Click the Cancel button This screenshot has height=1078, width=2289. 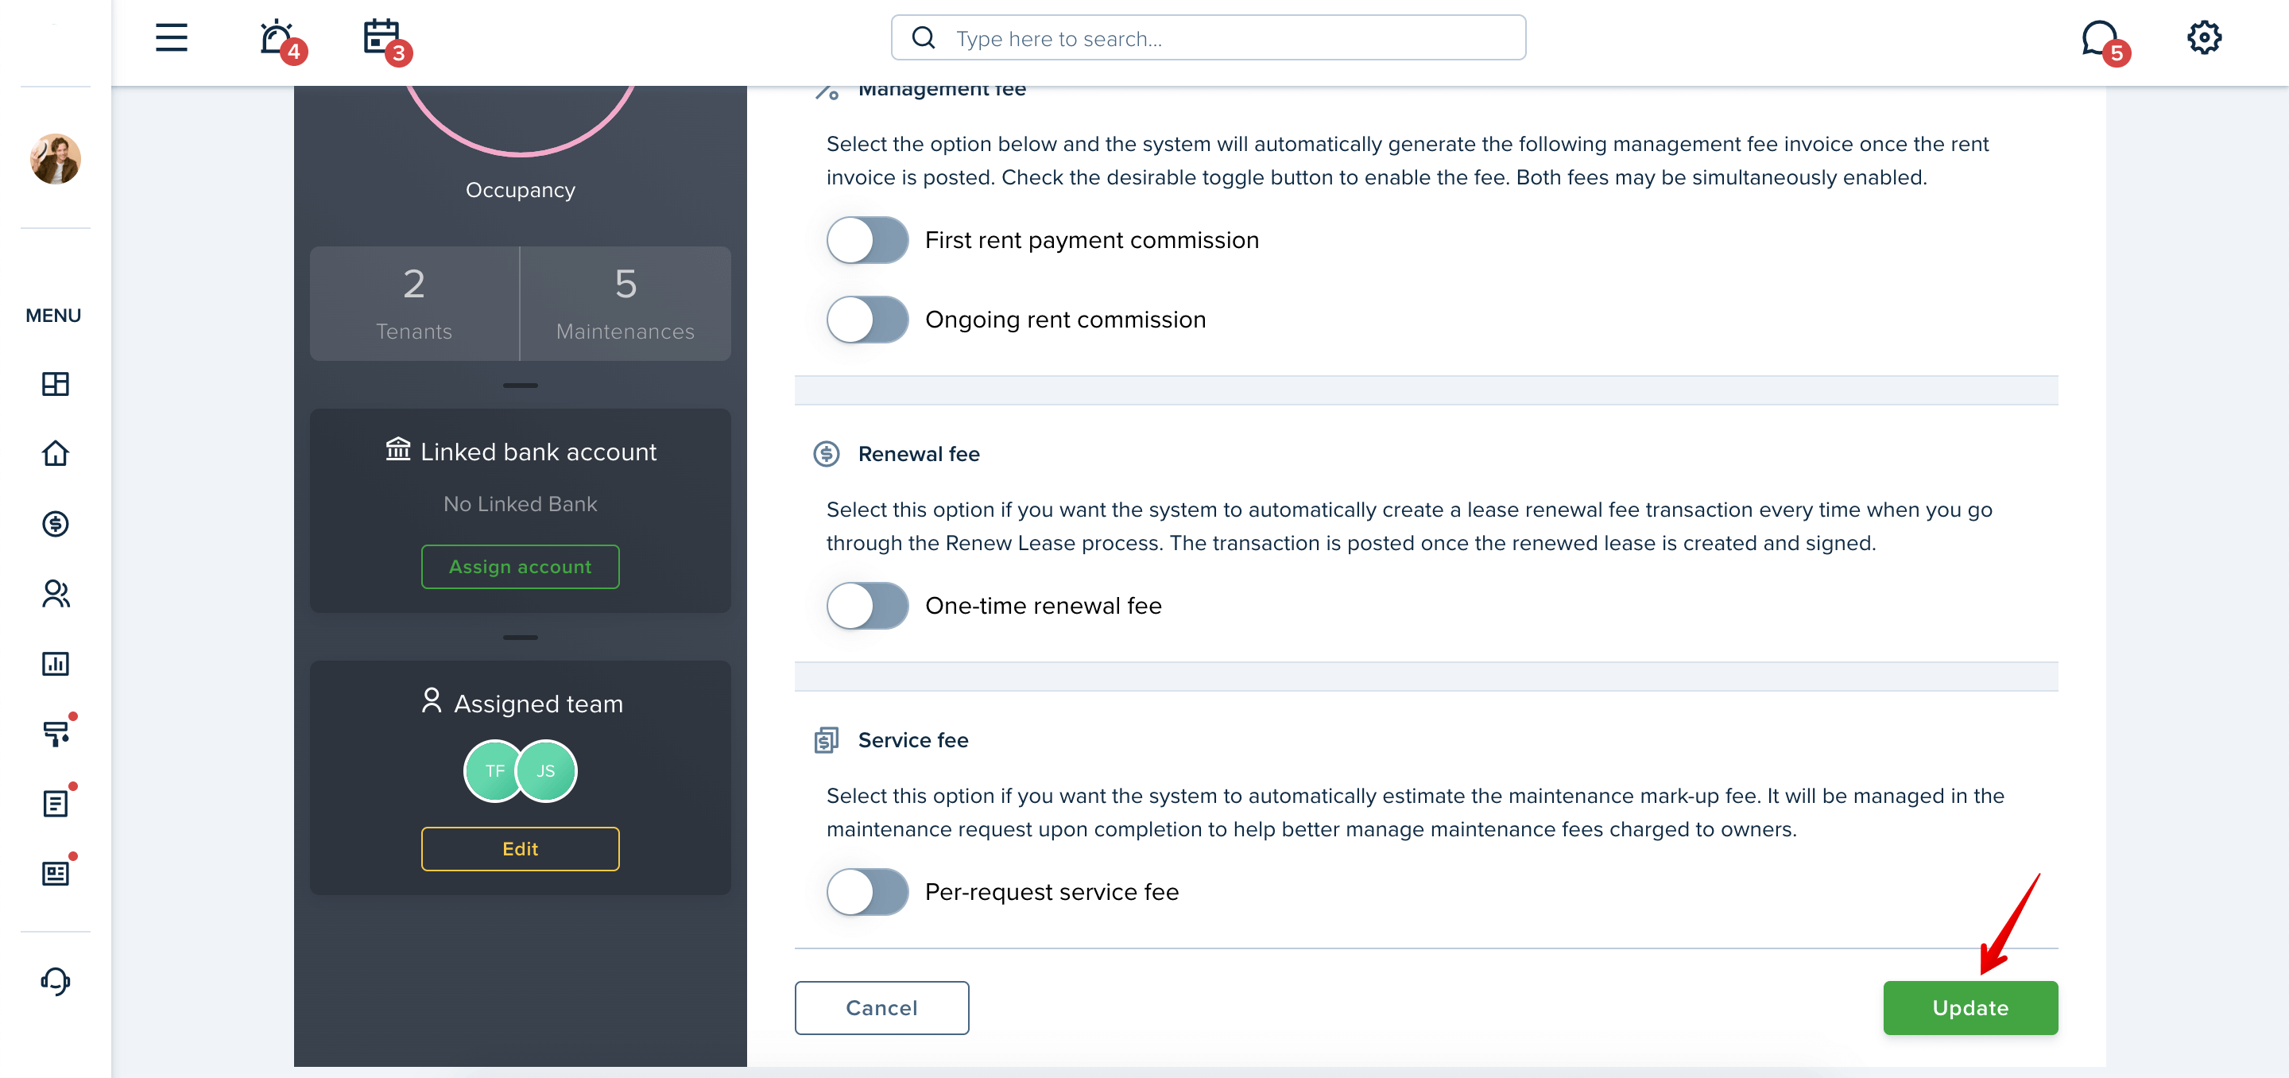coord(881,1008)
